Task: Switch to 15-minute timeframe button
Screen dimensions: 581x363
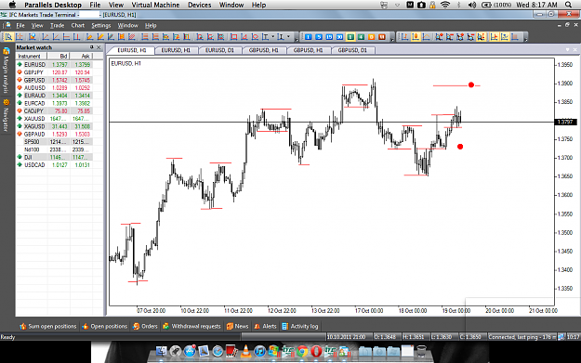Action: [329, 37]
